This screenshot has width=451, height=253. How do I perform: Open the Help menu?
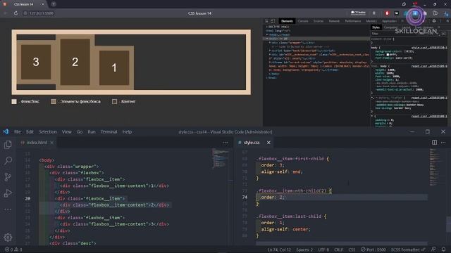[x=127, y=131]
